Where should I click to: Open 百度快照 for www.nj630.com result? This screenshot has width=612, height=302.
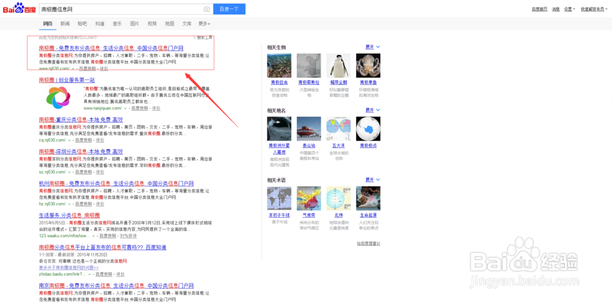(x=88, y=68)
